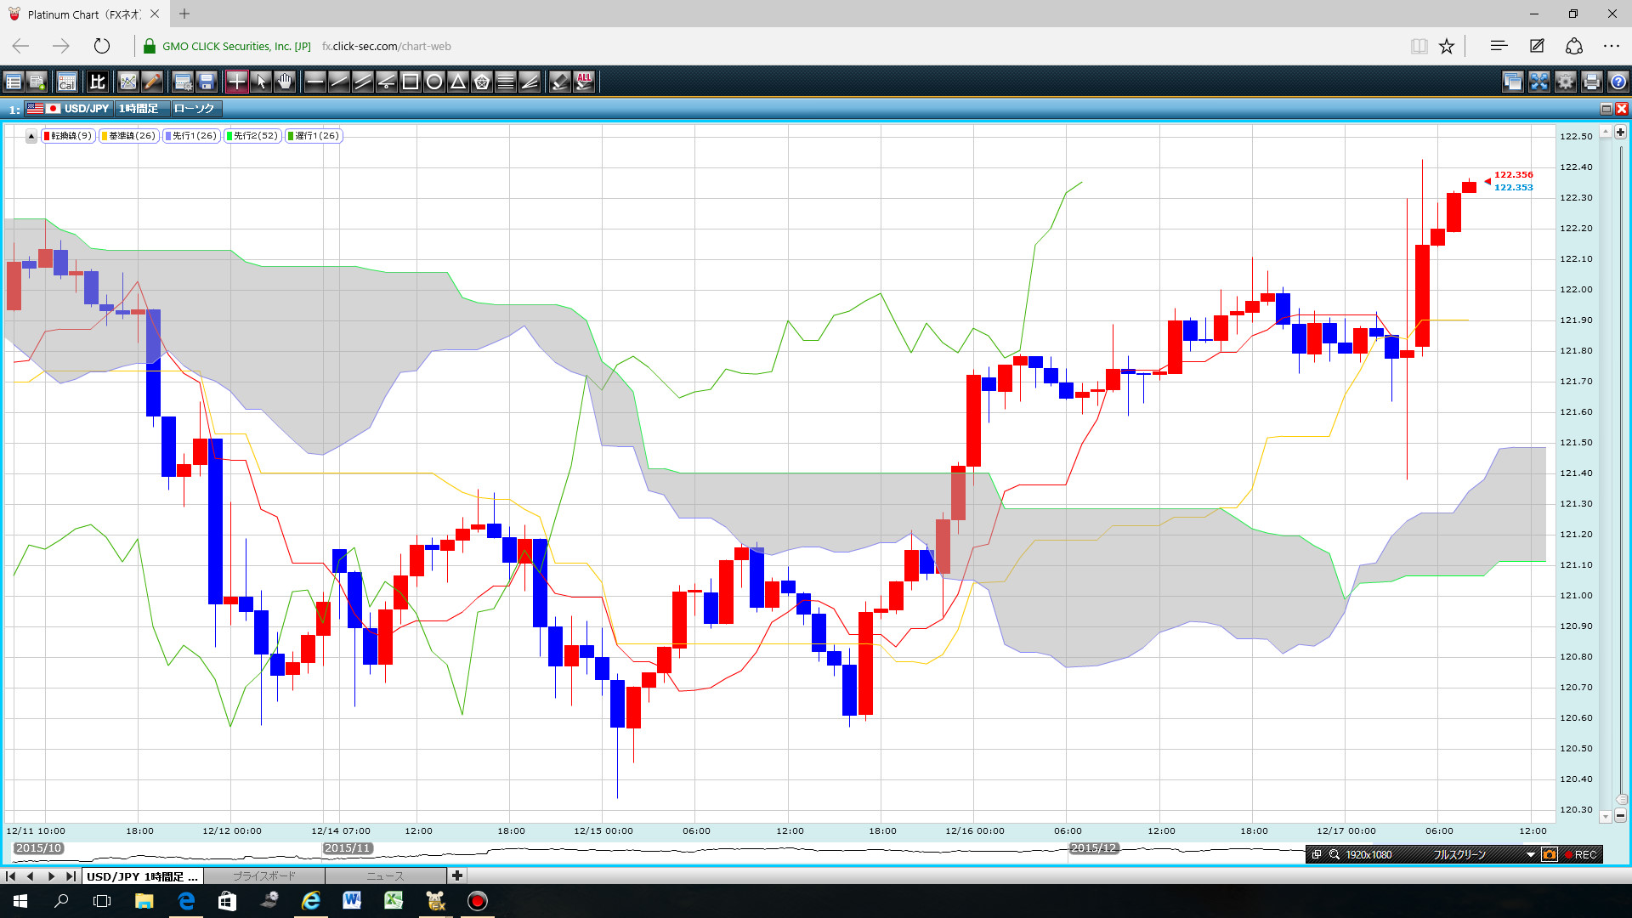Click the price scale zoom-in plus button
The width and height of the screenshot is (1632, 918).
coord(1620,133)
